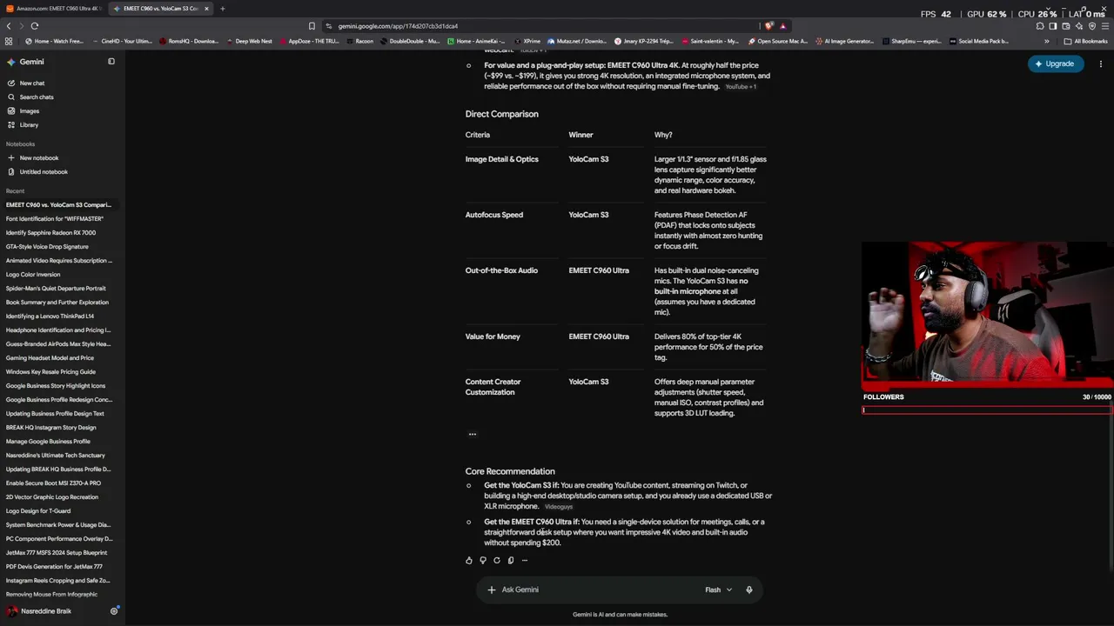1114x626 pixels.
Task: Reload the Gemini page
Action: [34, 26]
